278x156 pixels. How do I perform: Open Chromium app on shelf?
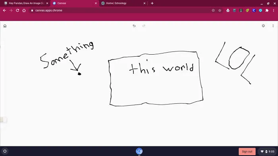[x=139, y=151]
